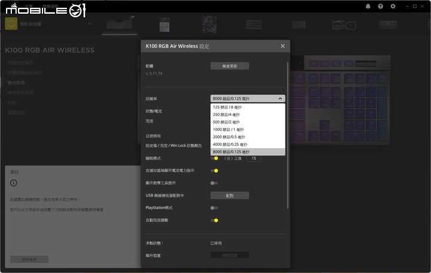Select the wide device thumbnail at far right
This screenshot has width=431, height=273.
(388, 24)
